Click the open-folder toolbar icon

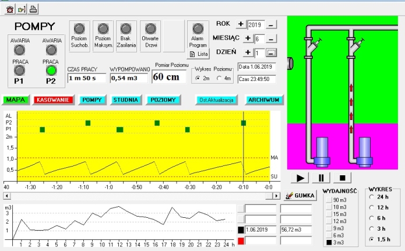point(22,9)
